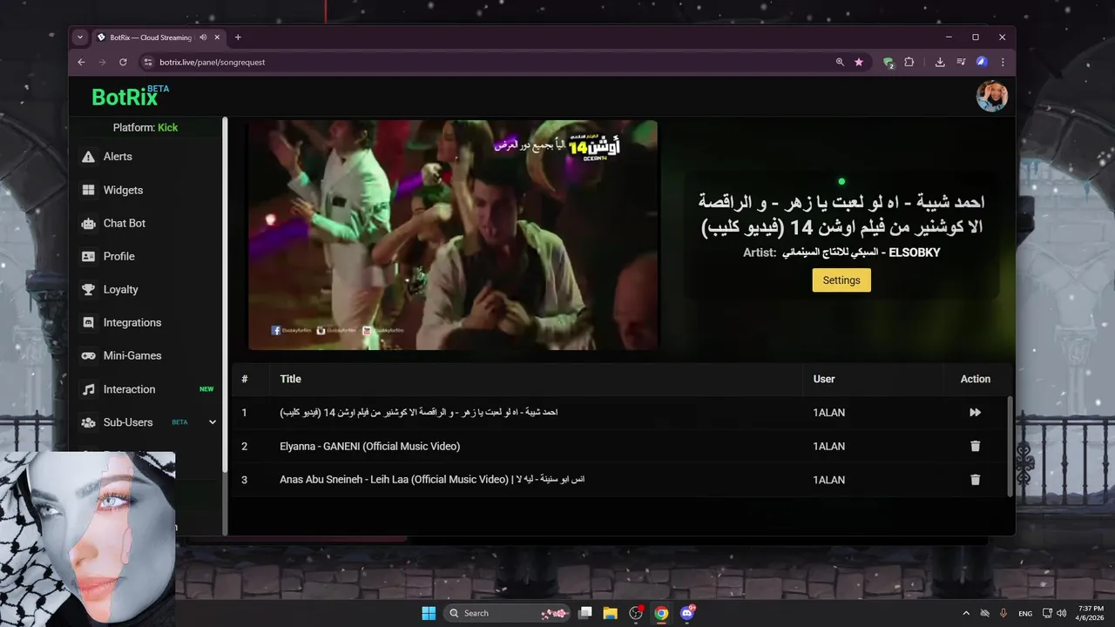Open the browser Downloads icon
1115x627 pixels.
point(940,62)
